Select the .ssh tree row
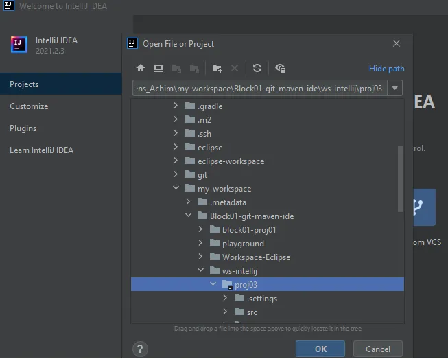The height and width of the screenshot is (359, 448). (268, 133)
